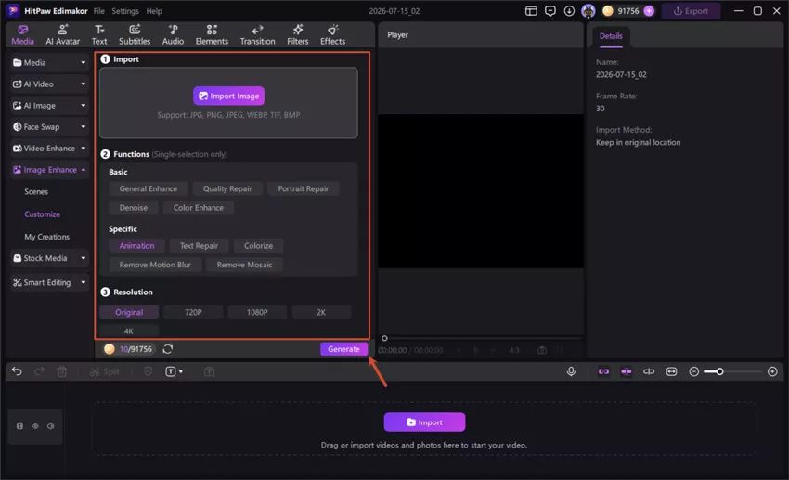789x480 pixels.
Task: Adjust the timeline zoom slider handle
Action: [719, 371]
